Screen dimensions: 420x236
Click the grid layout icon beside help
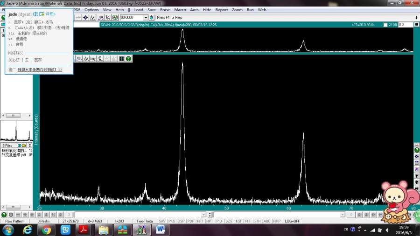click(x=121, y=58)
